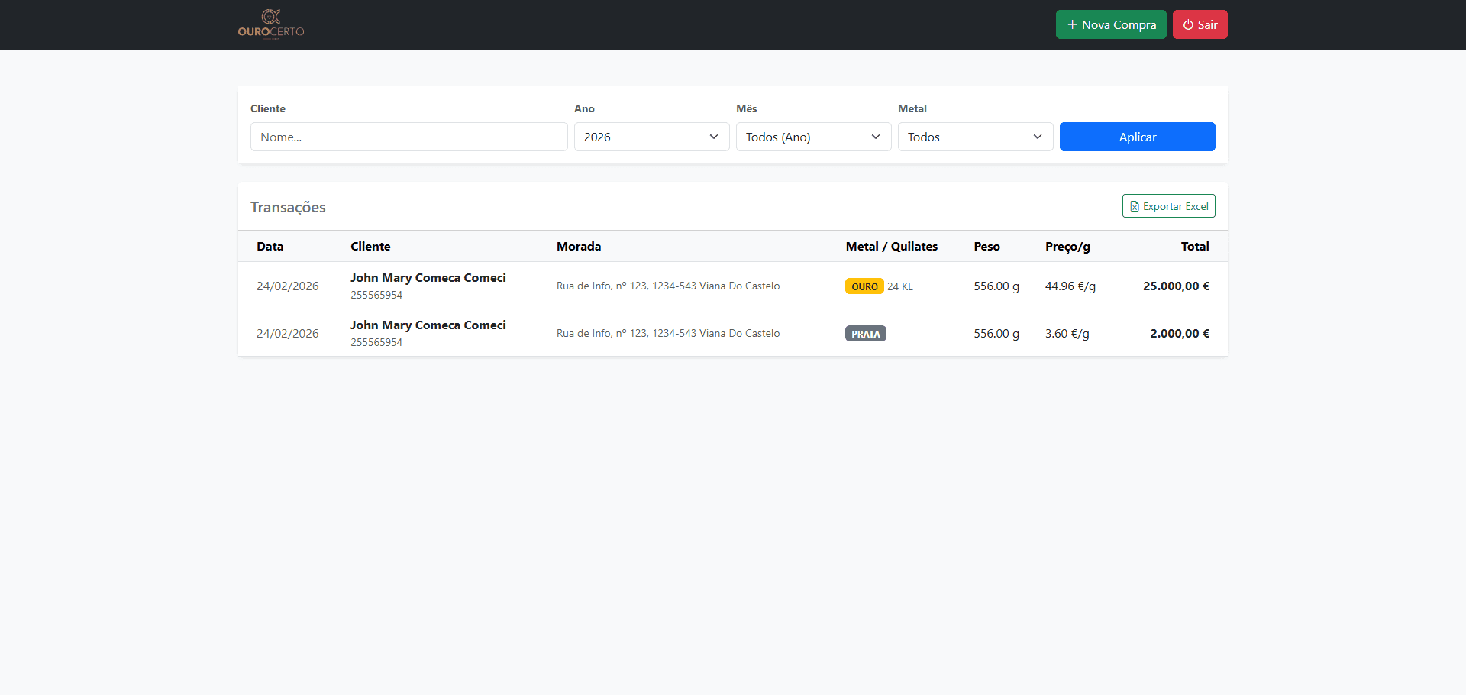Click the Metal / Quilates column header
This screenshot has height=695, width=1466.
click(x=891, y=246)
